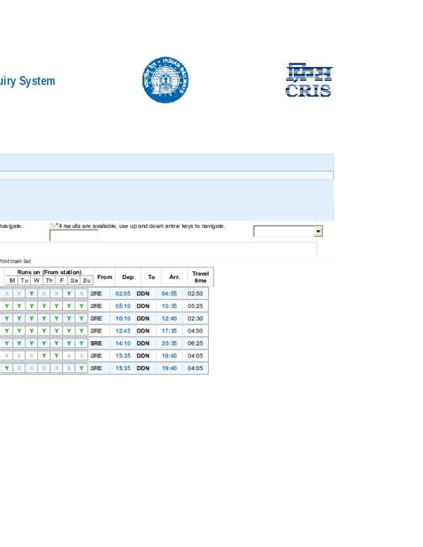
Task: Click the To station input field
Action: (74, 235)
